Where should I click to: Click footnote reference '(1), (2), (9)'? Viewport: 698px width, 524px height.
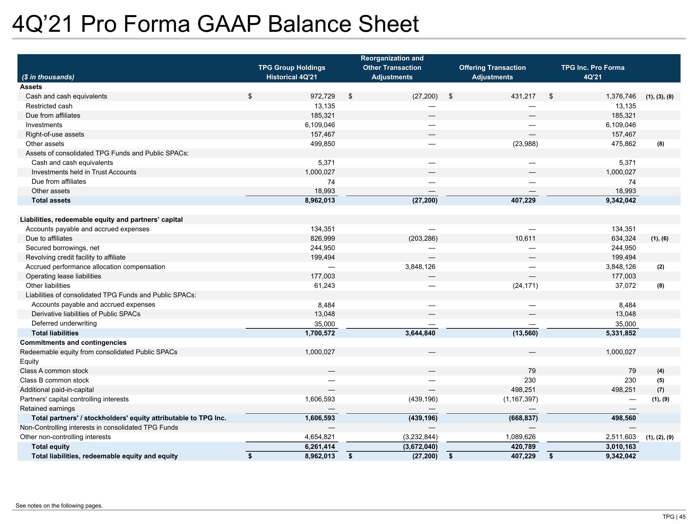point(660,437)
